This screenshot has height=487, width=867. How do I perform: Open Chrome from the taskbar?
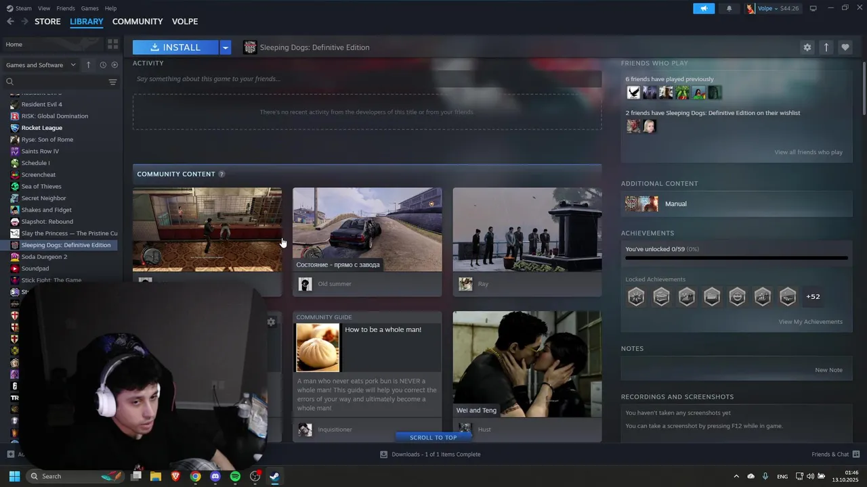[195, 476]
